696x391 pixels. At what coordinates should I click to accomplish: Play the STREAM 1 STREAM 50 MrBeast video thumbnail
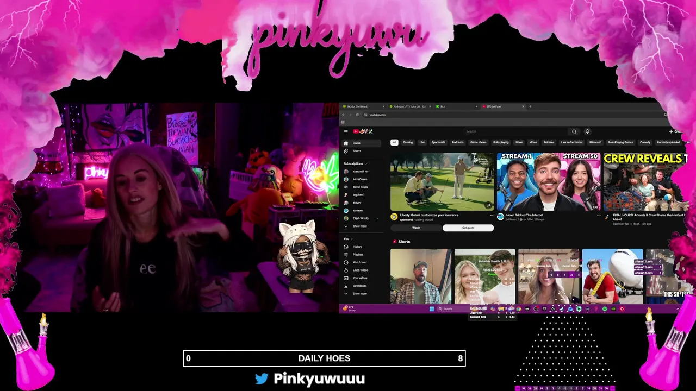pyautogui.click(x=548, y=181)
